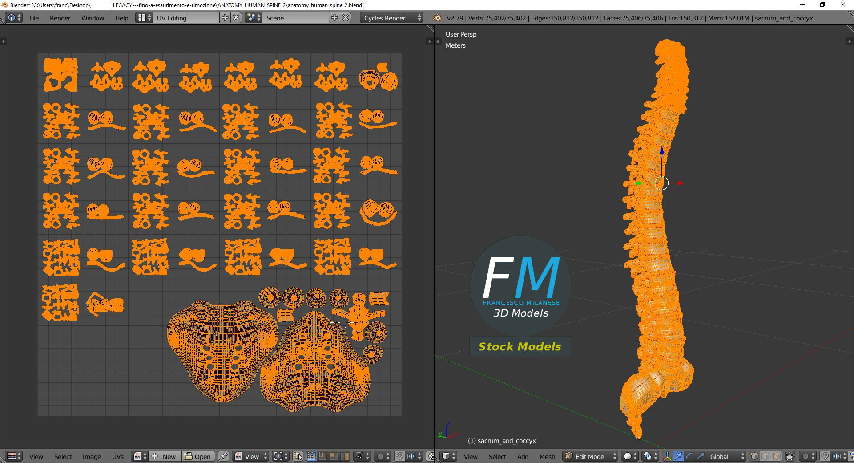854x463 pixels.
Task: Open the screen layout browse icon
Action: pos(144,18)
